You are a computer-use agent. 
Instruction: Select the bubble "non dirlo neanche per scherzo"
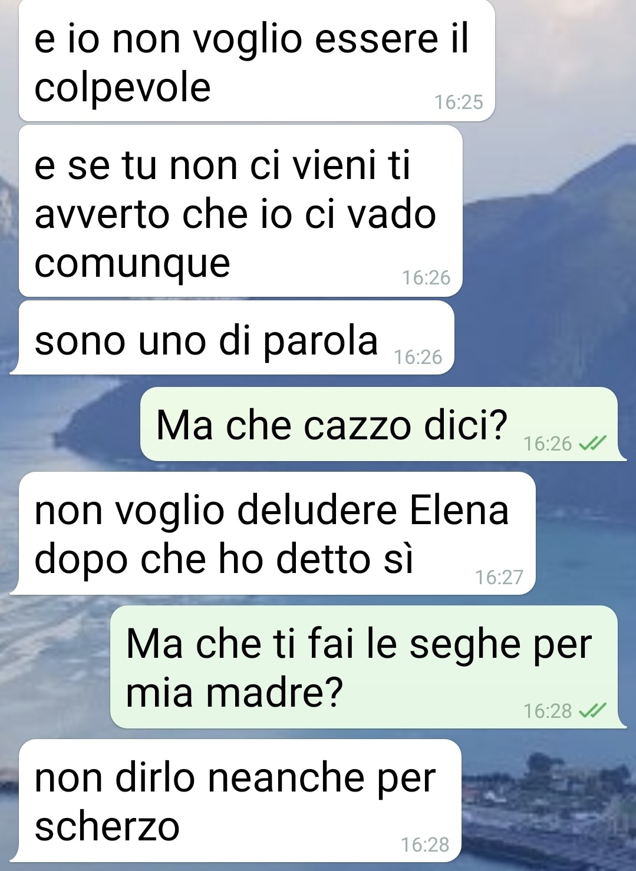click(x=239, y=801)
